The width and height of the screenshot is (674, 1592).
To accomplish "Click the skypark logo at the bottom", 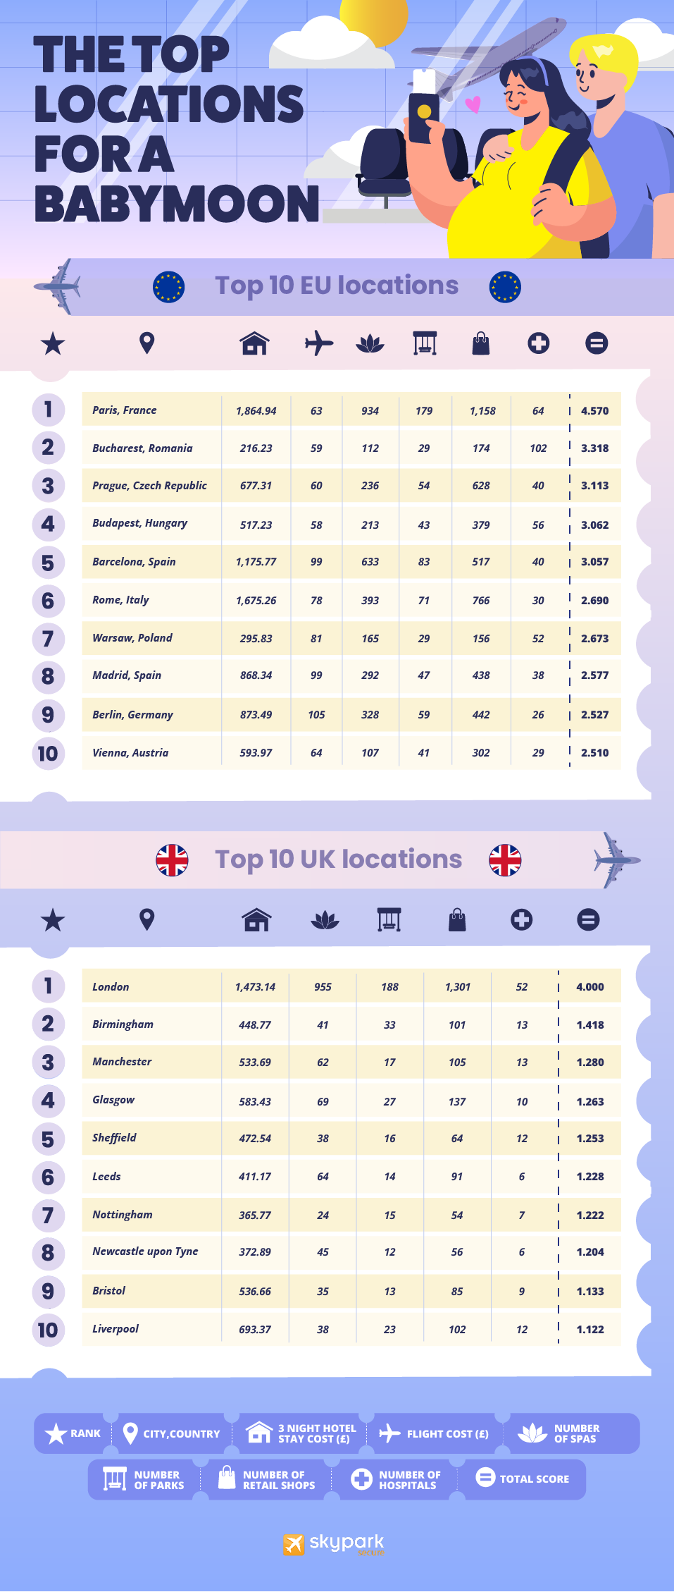I will (x=334, y=1543).
